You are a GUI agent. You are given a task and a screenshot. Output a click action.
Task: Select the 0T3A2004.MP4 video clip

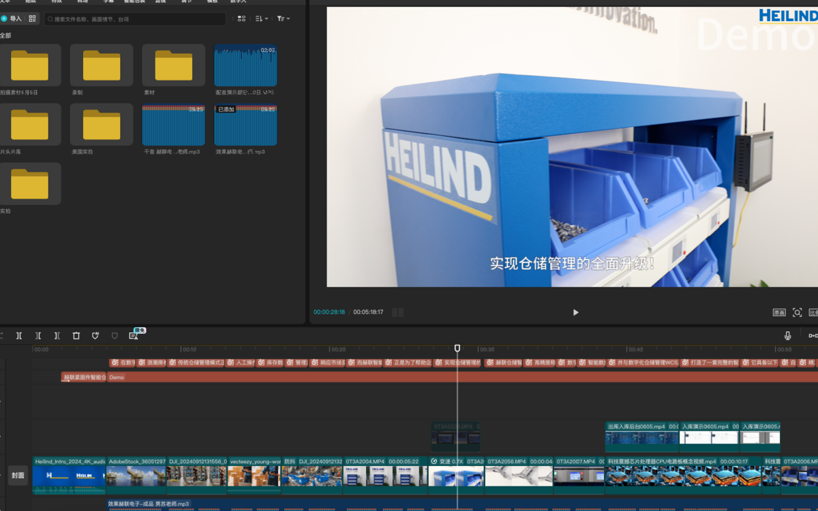[386, 475]
